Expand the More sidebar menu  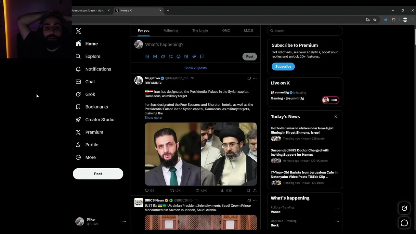click(x=86, y=157)
